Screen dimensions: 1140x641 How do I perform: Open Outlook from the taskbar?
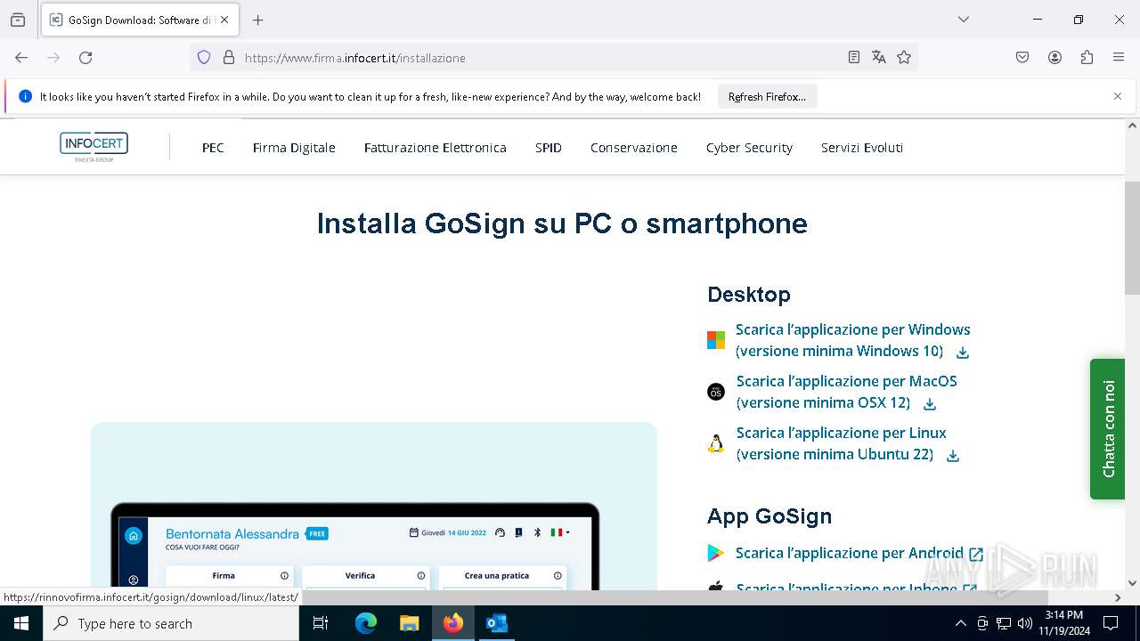(x=496, y=623)
